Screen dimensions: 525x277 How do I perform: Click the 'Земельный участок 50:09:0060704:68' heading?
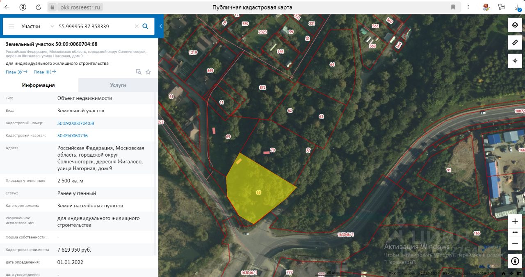click(52, 44)
